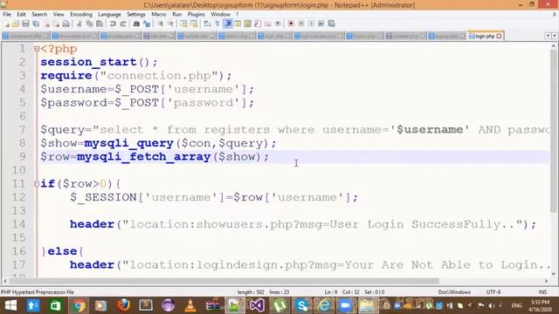Open the Window menu

pyautogui.click(x=220, y=14)
